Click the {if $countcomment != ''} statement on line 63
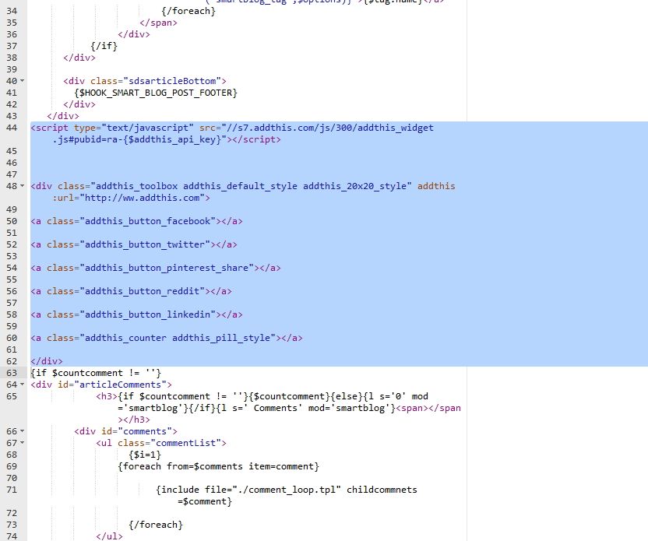648x541 pixels. coord(96,374)
